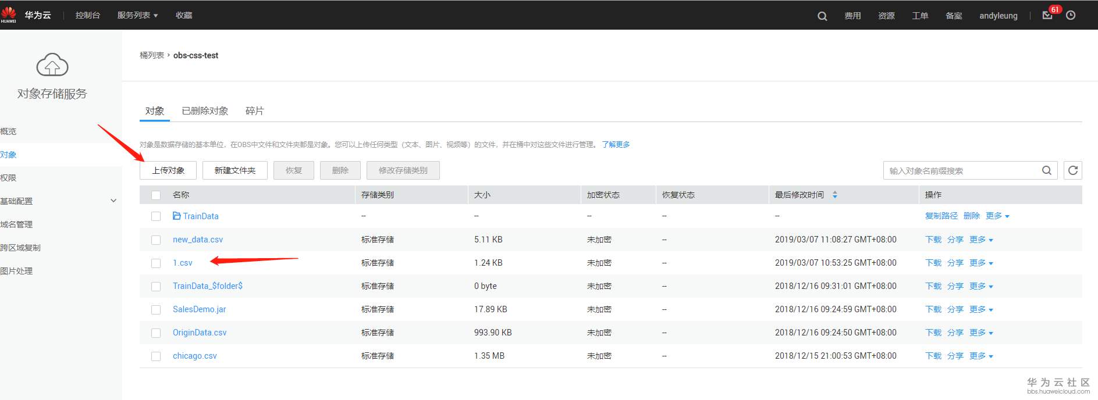The width and height of the screenshot is (1098, 400).
Task: Delete the TrainData folder via row link
Action: 972,216
